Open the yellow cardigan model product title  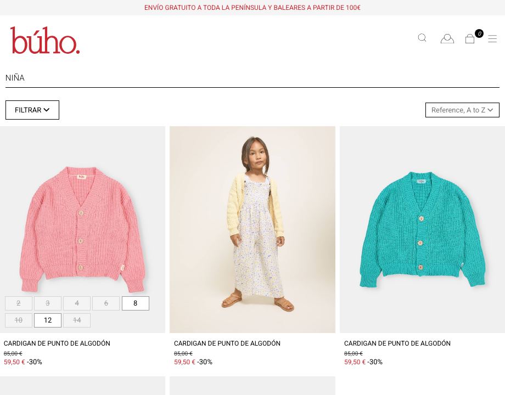coord(227,343)
